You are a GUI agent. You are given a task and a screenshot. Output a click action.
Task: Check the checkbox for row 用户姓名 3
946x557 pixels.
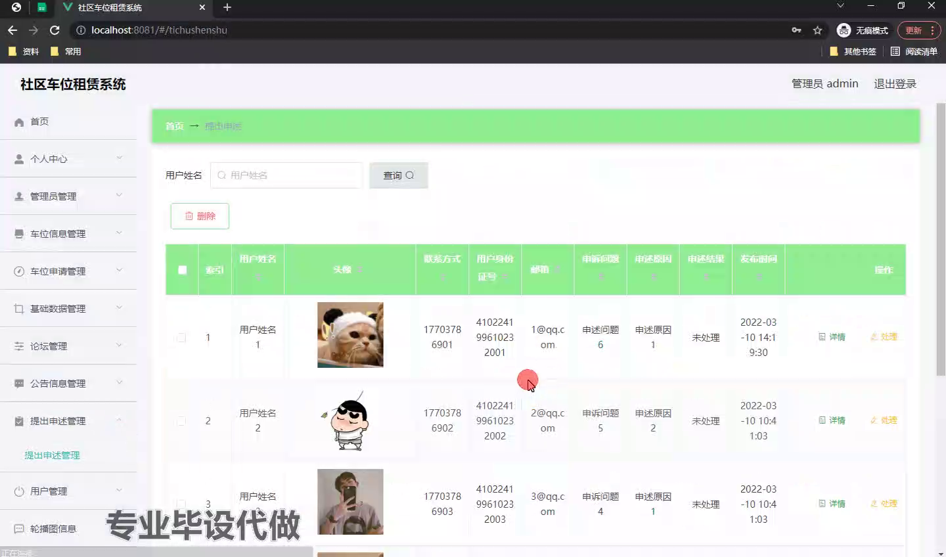181,504
